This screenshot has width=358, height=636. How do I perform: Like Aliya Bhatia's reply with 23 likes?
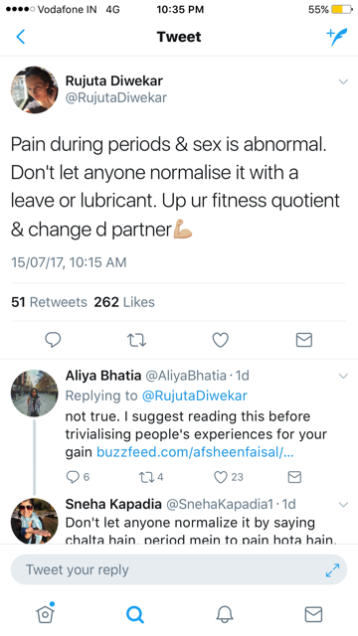point(229,477)
